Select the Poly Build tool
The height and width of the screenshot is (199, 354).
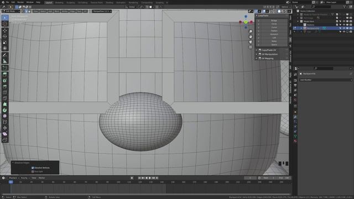point(5,104)
